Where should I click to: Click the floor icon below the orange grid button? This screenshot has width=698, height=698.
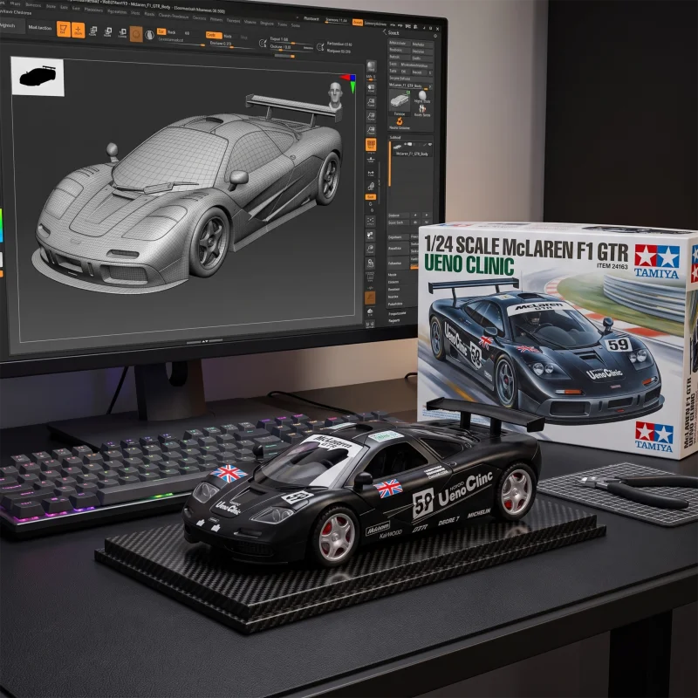click(x=371, y=160)
